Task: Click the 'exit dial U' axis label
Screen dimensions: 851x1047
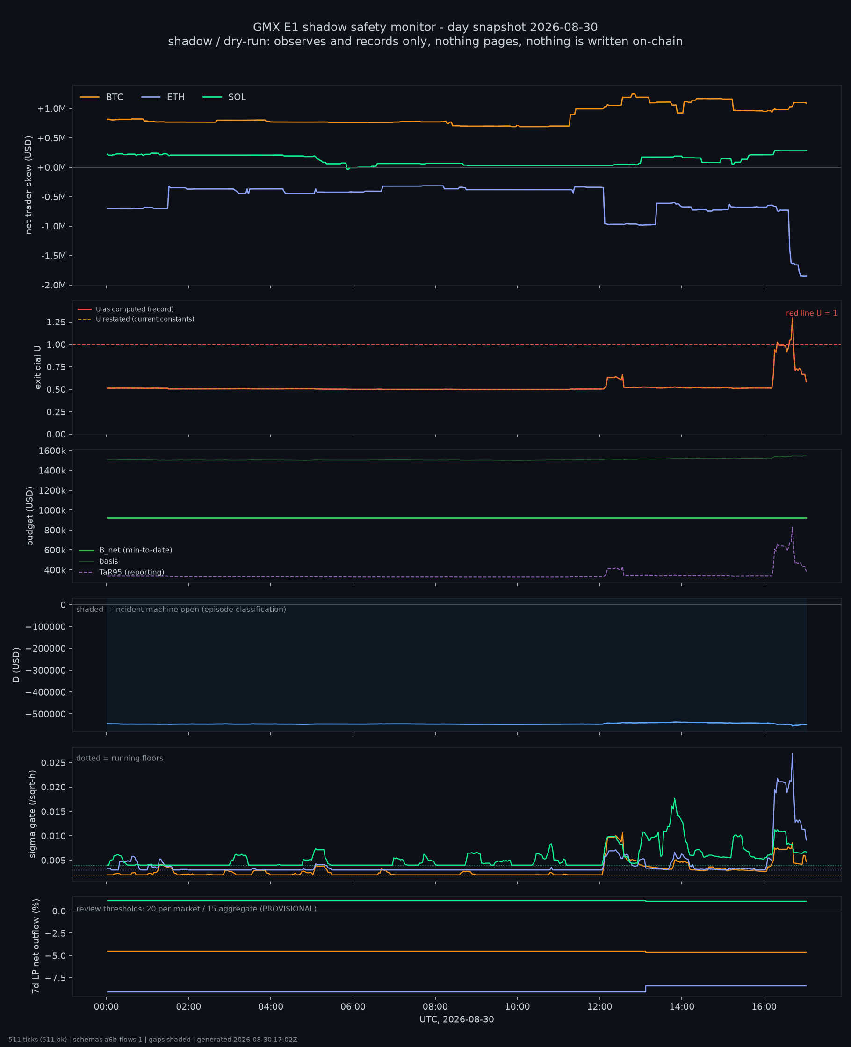Action: (38, 367)
